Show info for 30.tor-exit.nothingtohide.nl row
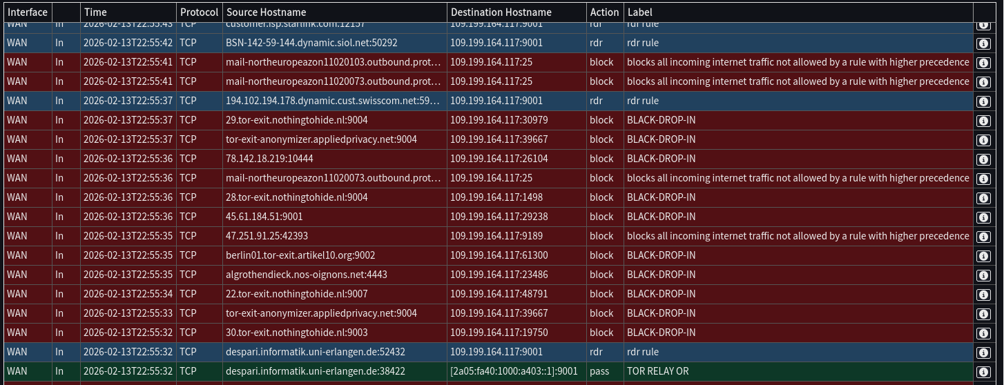Screen dimensions: 1004x385 tap(983, 333)
